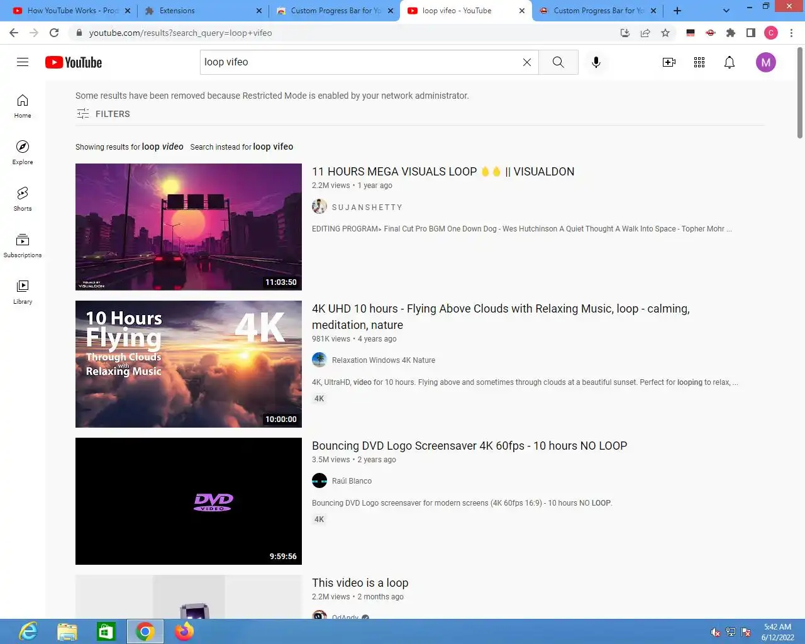
Task: Open Raúl Blanco channel
Action: 352,481
